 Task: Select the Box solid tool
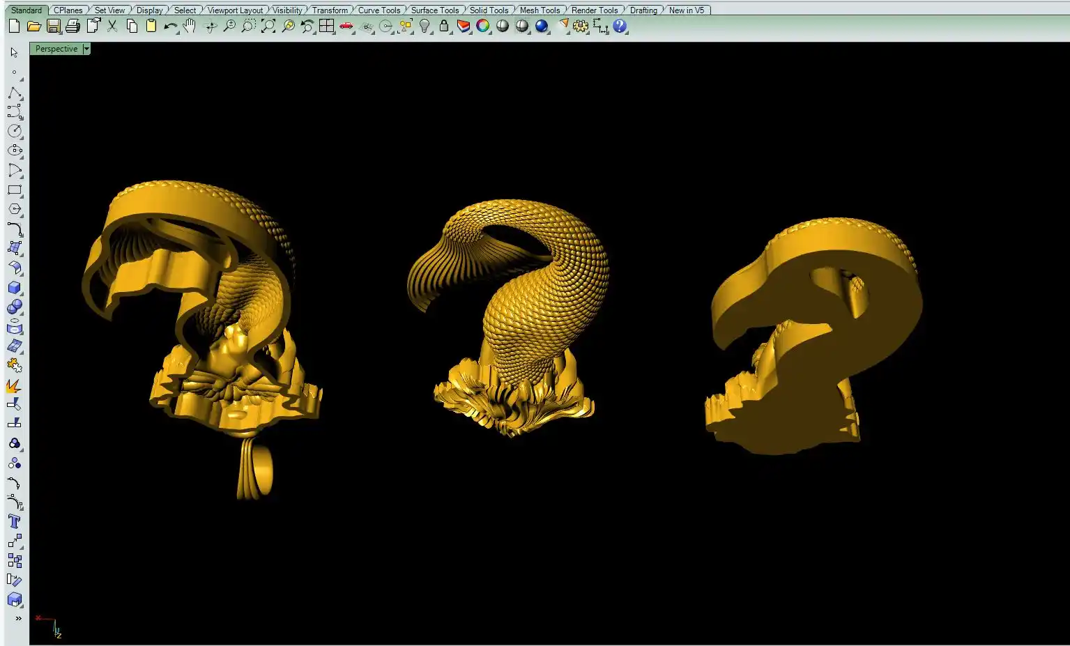(x=14, y=288)
